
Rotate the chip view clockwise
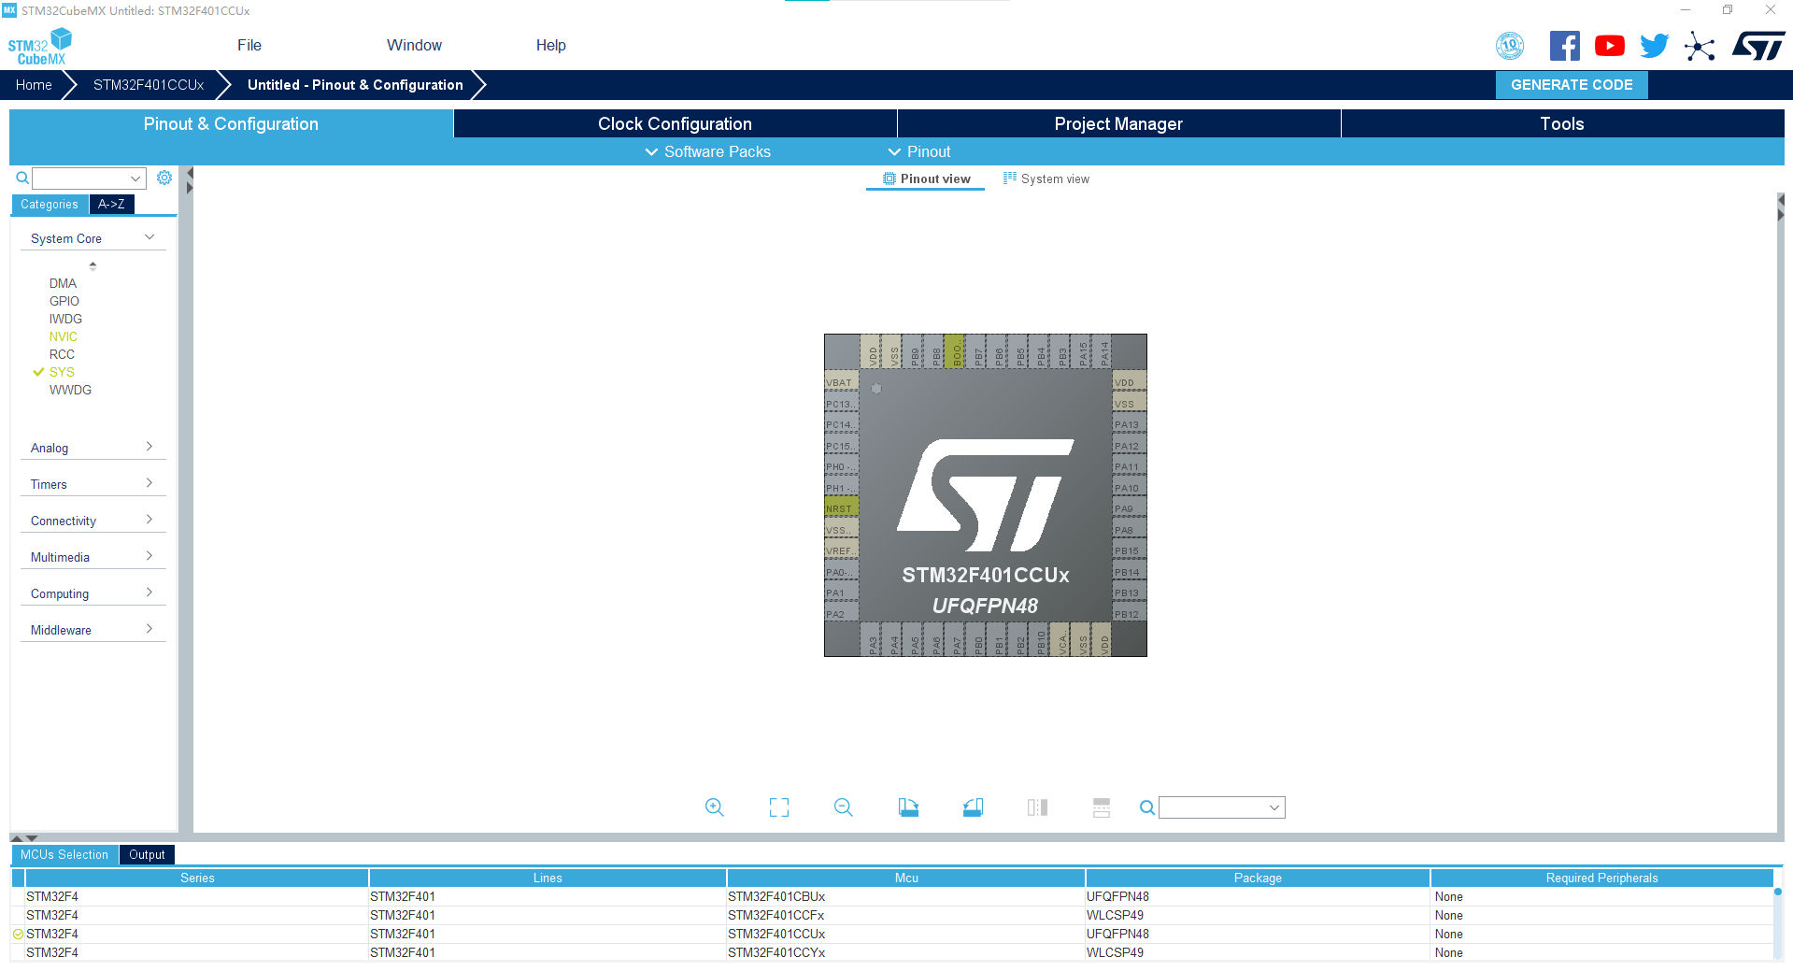click(908, 807)
